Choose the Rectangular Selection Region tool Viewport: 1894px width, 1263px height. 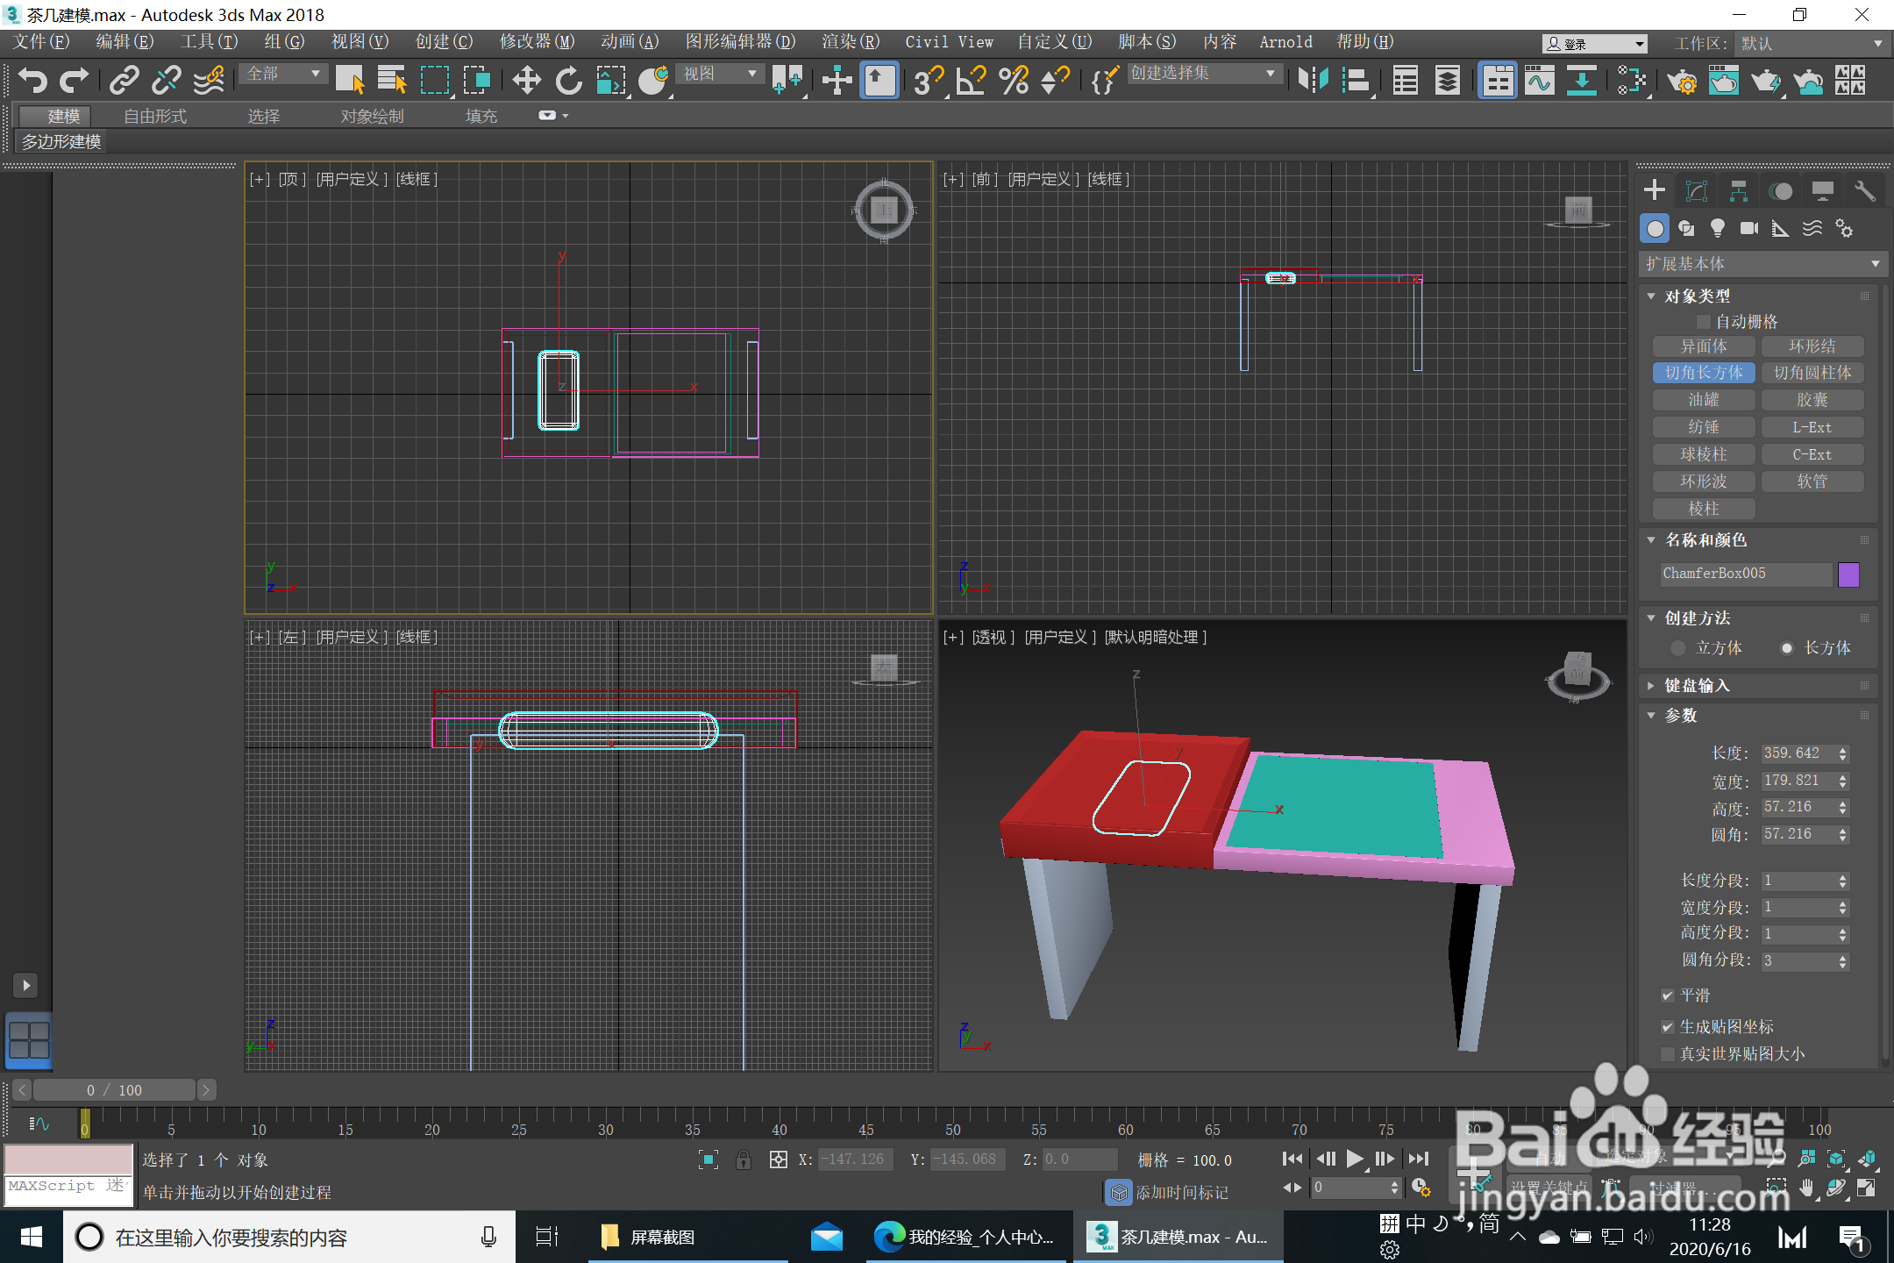click(435, 80)
